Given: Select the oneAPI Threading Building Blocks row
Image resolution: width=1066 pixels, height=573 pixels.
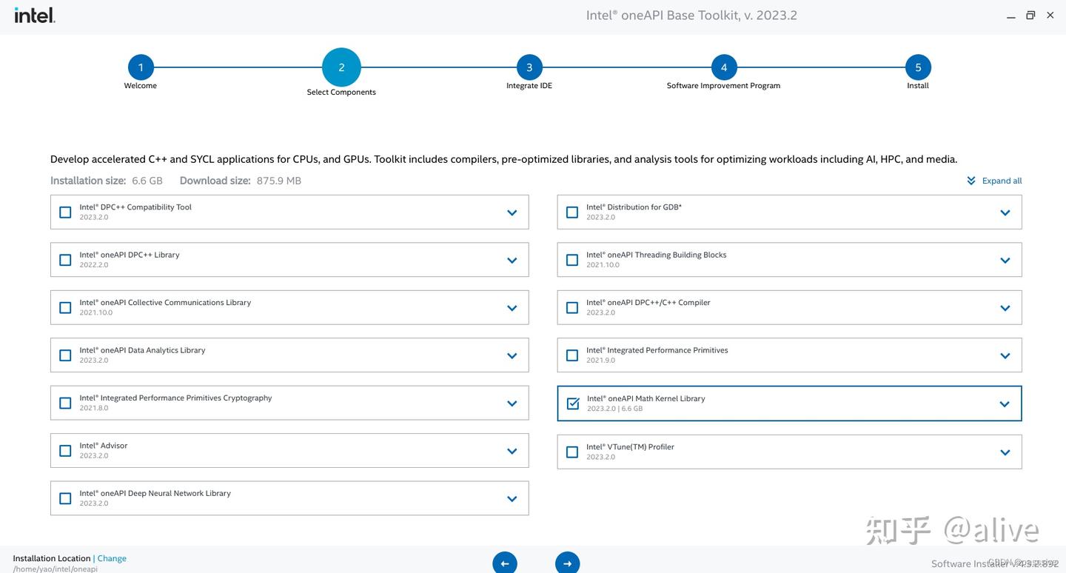Looking at the screenshot, I should (789, 260).
